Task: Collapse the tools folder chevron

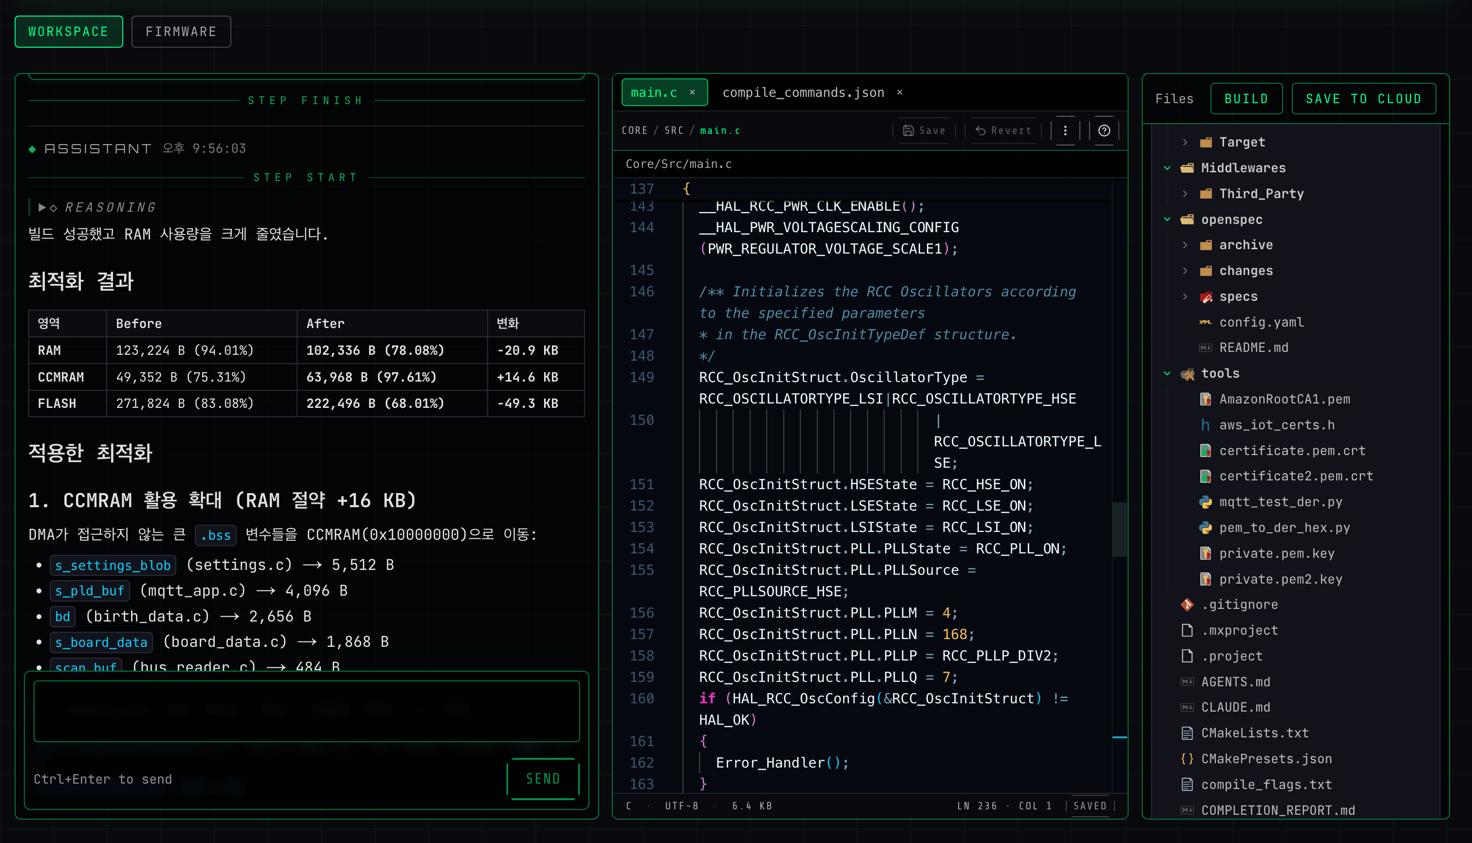Action: click(1167, 374)
